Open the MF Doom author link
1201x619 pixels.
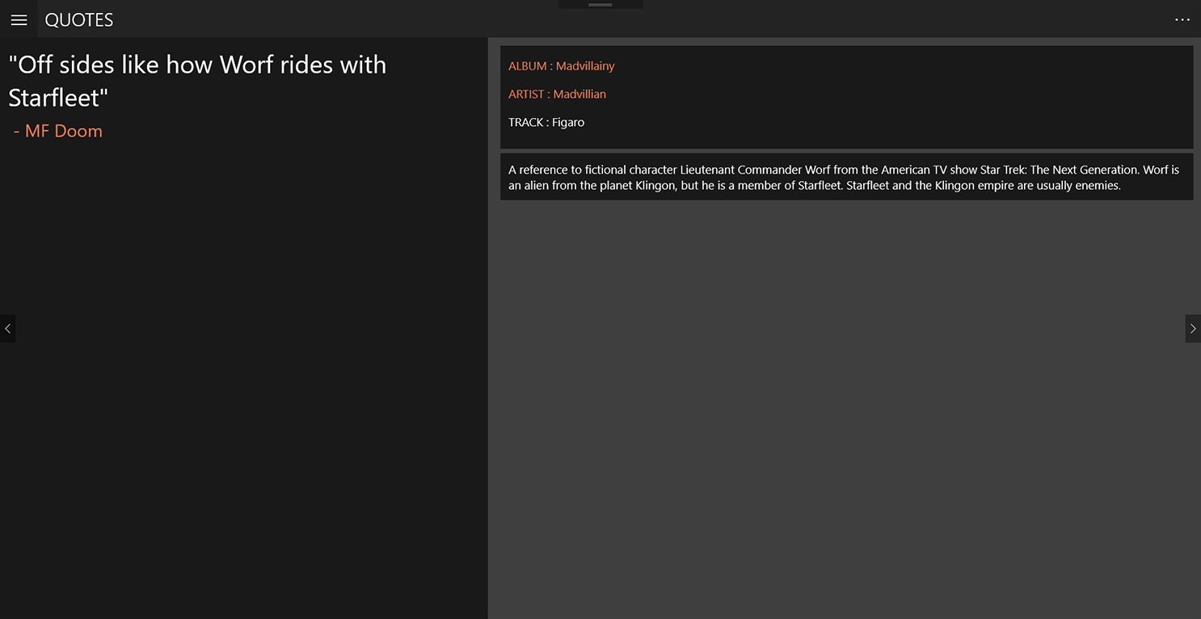pyautogui.click(x=58, y=131)
